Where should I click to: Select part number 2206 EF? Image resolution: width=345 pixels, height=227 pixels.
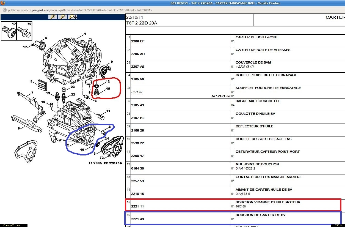click(138, 41)
